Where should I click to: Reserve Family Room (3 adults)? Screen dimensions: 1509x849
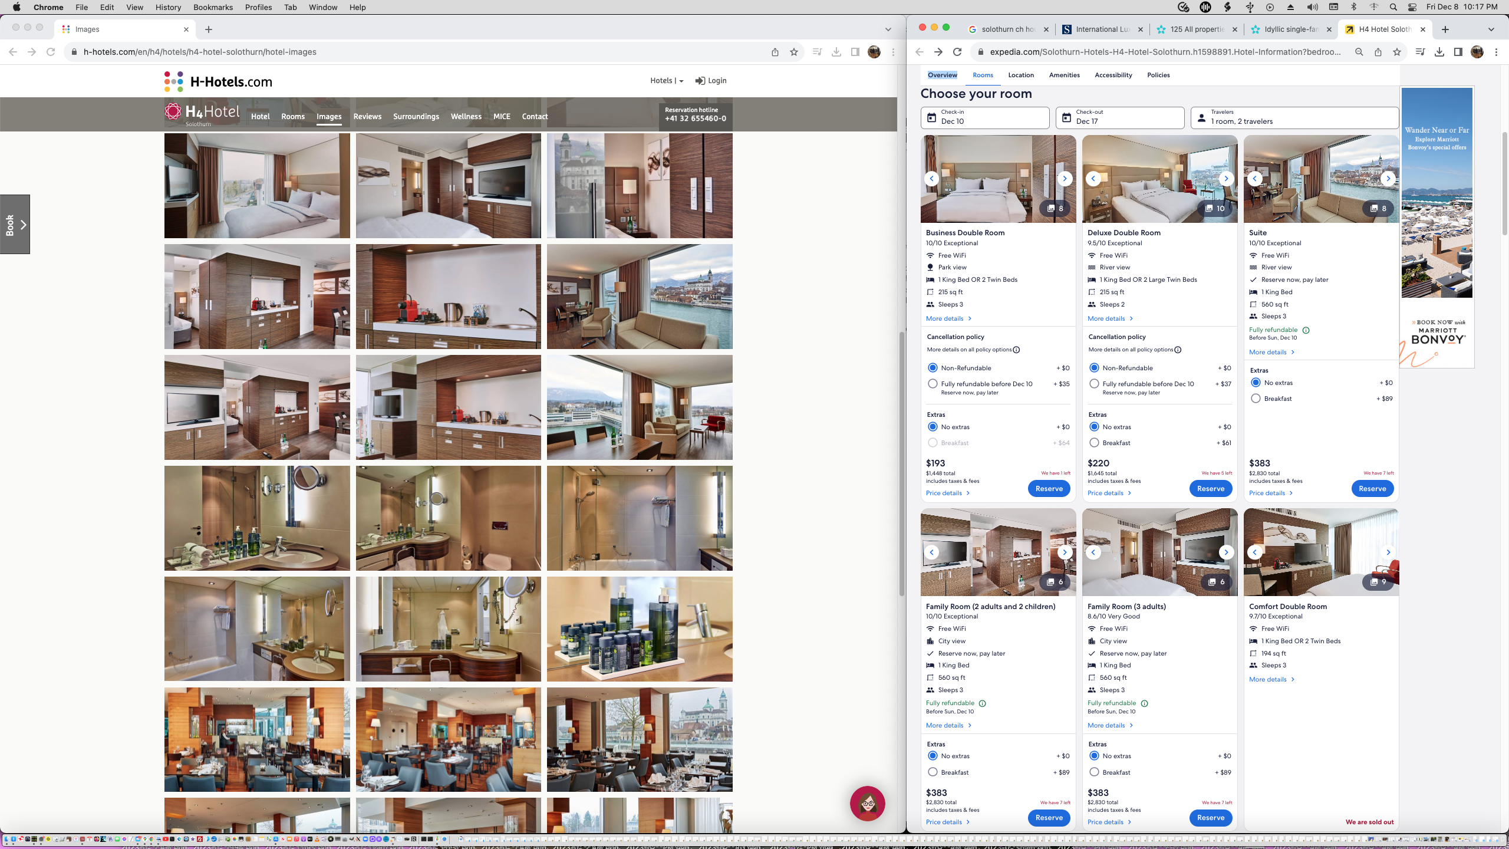click(x=1211, y=818)
